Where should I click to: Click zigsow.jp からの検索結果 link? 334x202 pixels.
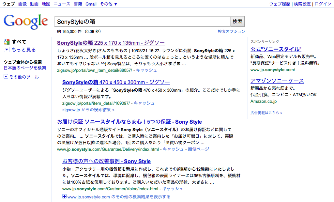pyautogui.click(x=88, y=110)
